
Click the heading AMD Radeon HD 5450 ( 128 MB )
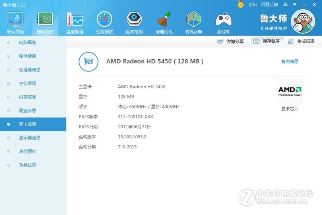coord(155,61)
